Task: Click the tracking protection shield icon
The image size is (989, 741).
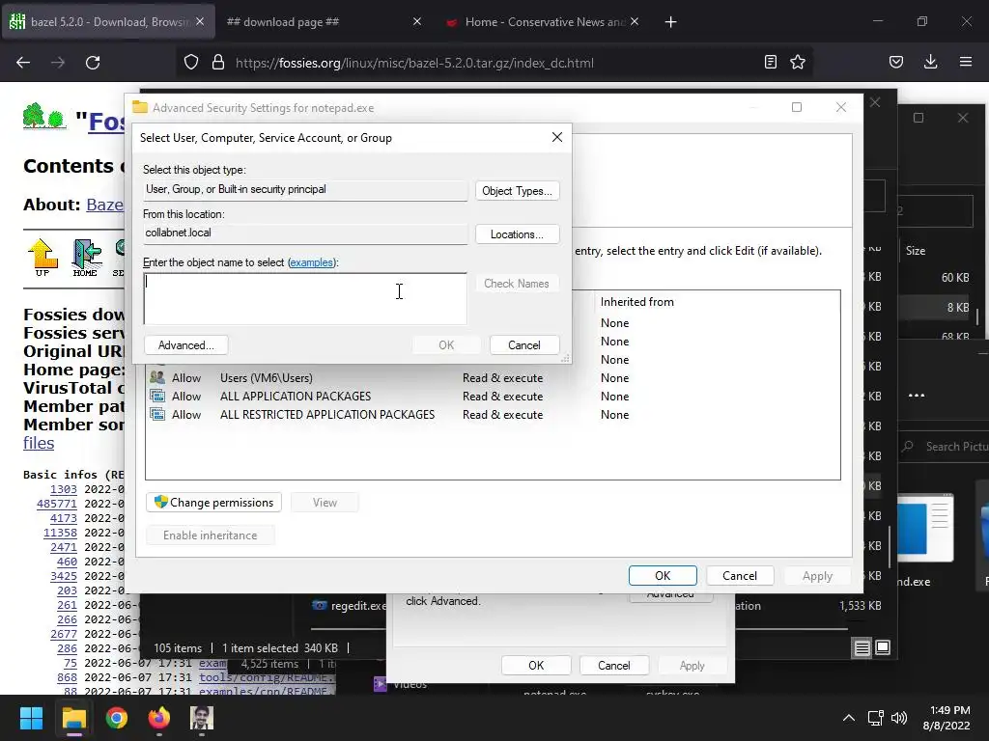Action: tap(191, 63)
